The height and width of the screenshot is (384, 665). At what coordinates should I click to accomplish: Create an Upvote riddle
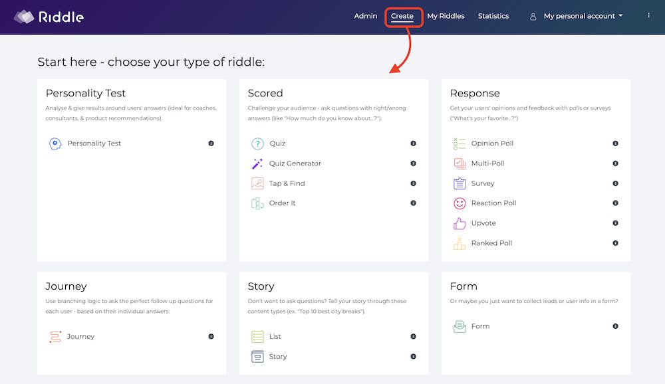(x=483, y=223)
